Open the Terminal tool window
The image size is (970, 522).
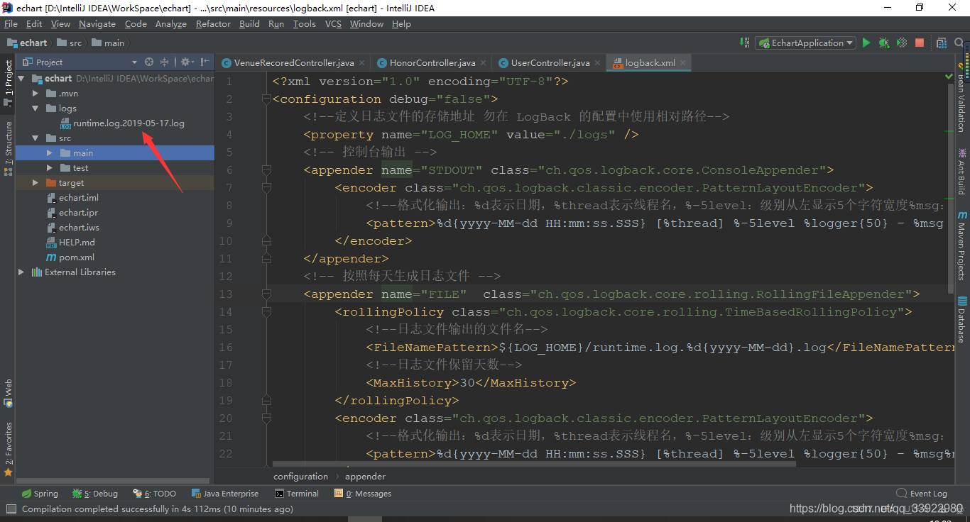[x=297, y=494]
